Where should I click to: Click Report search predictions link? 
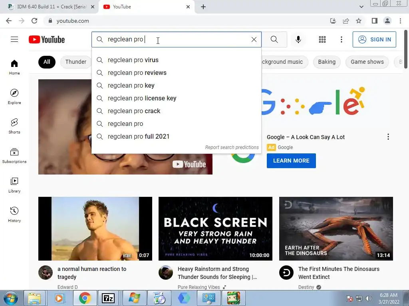[232, 147]
